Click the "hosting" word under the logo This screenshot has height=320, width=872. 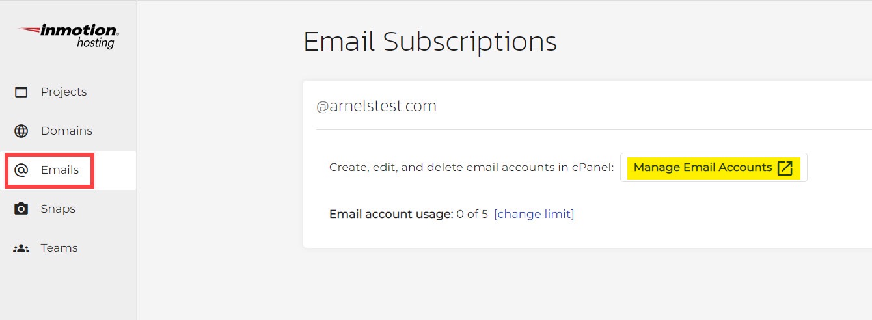coord(96,43)
